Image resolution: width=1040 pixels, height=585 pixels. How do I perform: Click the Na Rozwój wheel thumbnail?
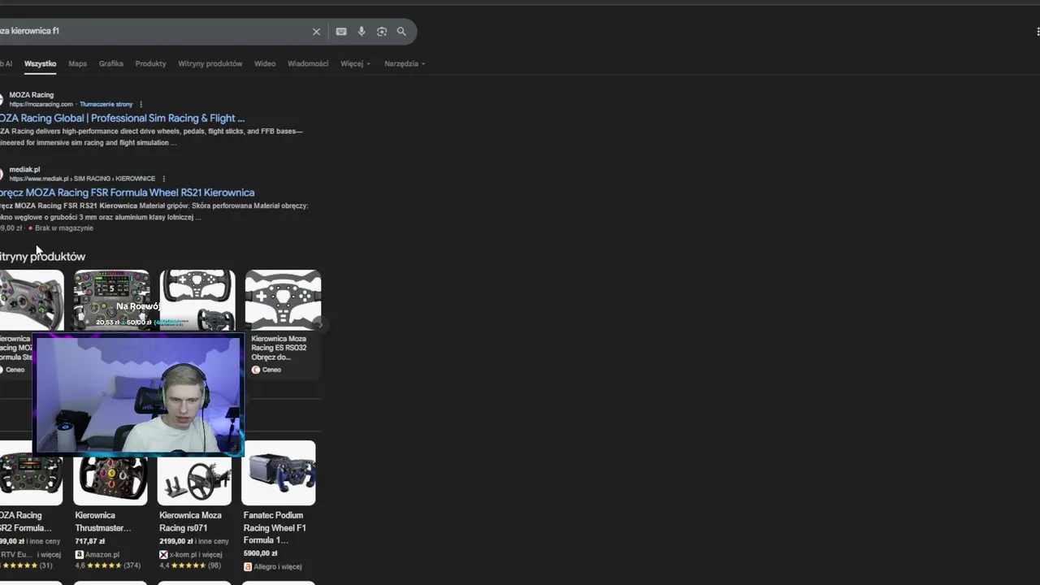click(111, 300)
